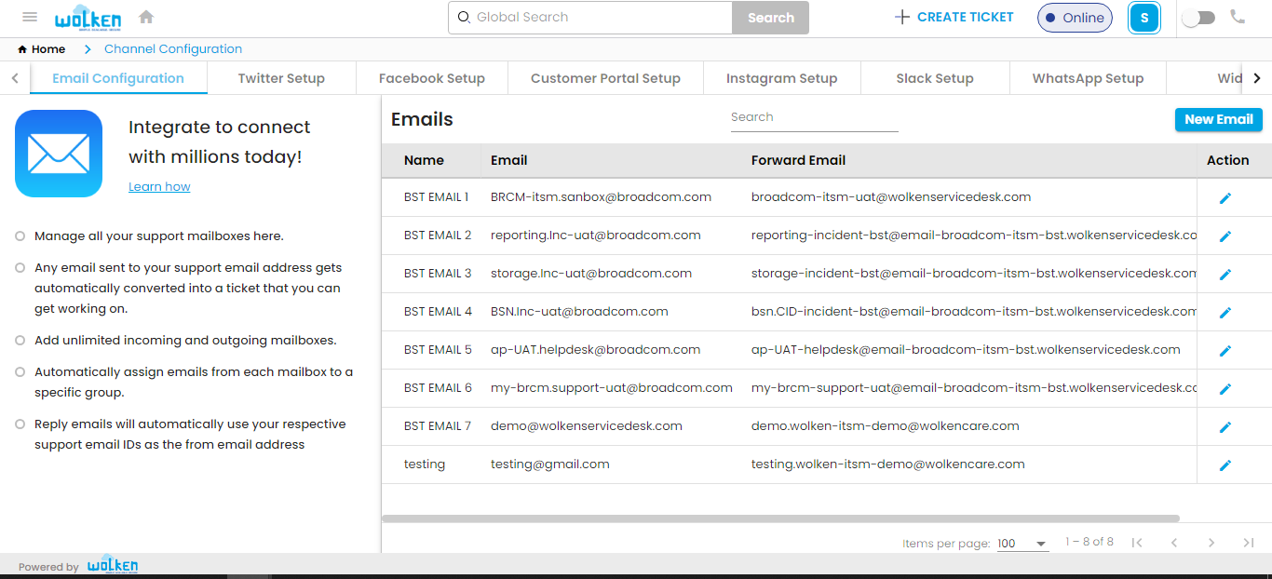1272x579 pixels.
Task: Click the Emails table search field
Action: point(815,117)
